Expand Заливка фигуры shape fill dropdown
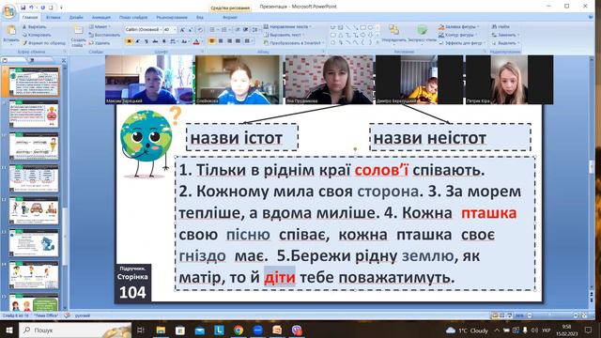 point(459,27)
